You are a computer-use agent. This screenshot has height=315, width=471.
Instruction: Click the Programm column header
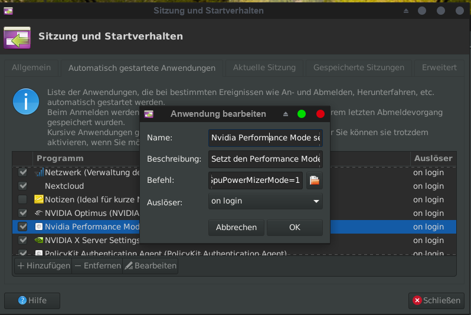(x=60, y=158)
